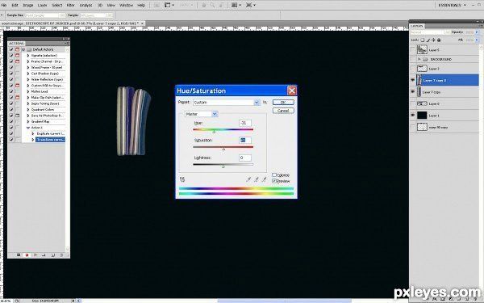Screen dimensions: 484x303
Task: Click the Hue value field
Action: pos(245,123)
